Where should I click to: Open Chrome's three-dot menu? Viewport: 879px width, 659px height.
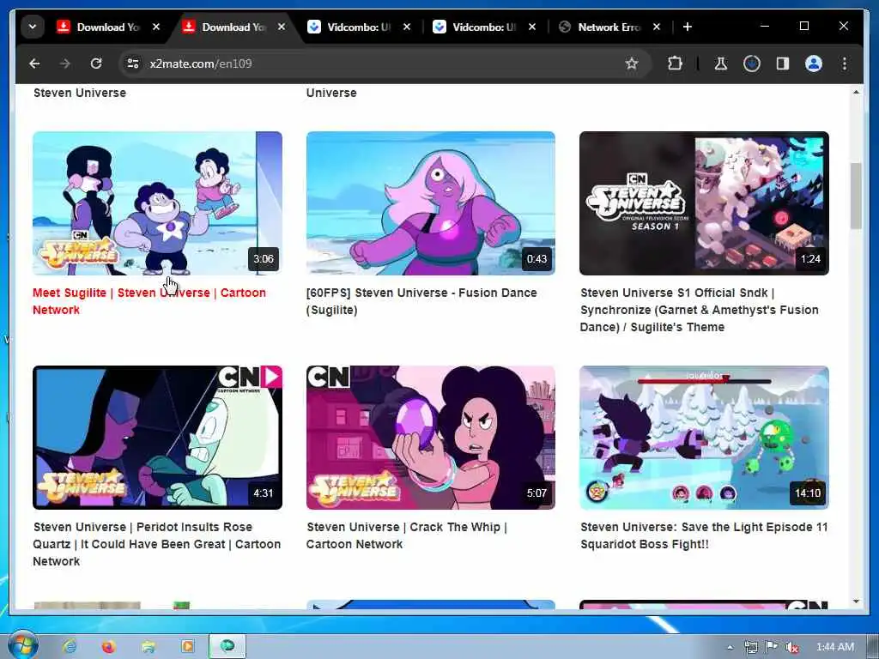tap(845, 63)
